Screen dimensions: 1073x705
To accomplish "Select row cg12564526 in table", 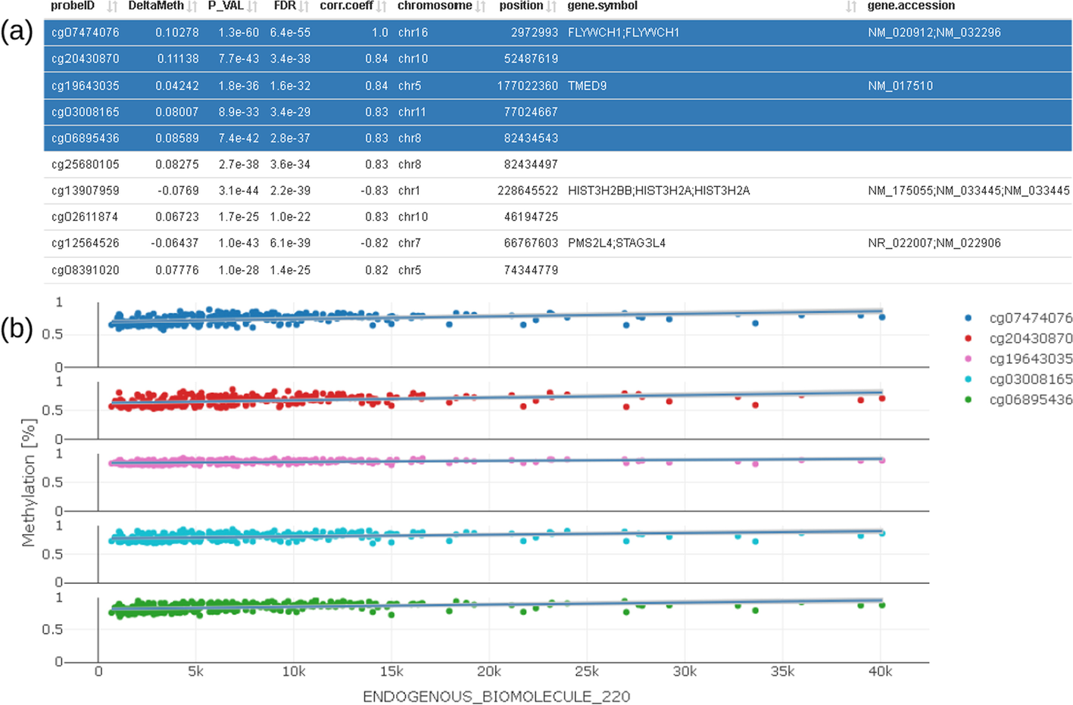I will [x=558, y=244].
